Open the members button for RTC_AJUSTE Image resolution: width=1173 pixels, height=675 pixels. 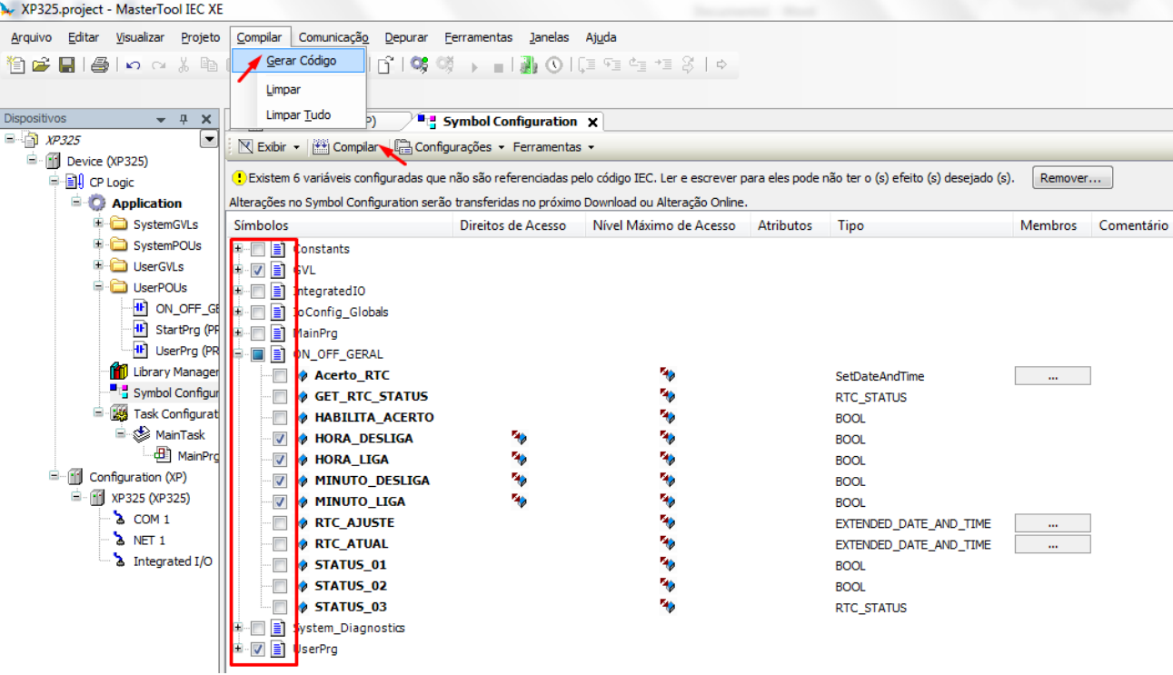[x=1052, y=523]
